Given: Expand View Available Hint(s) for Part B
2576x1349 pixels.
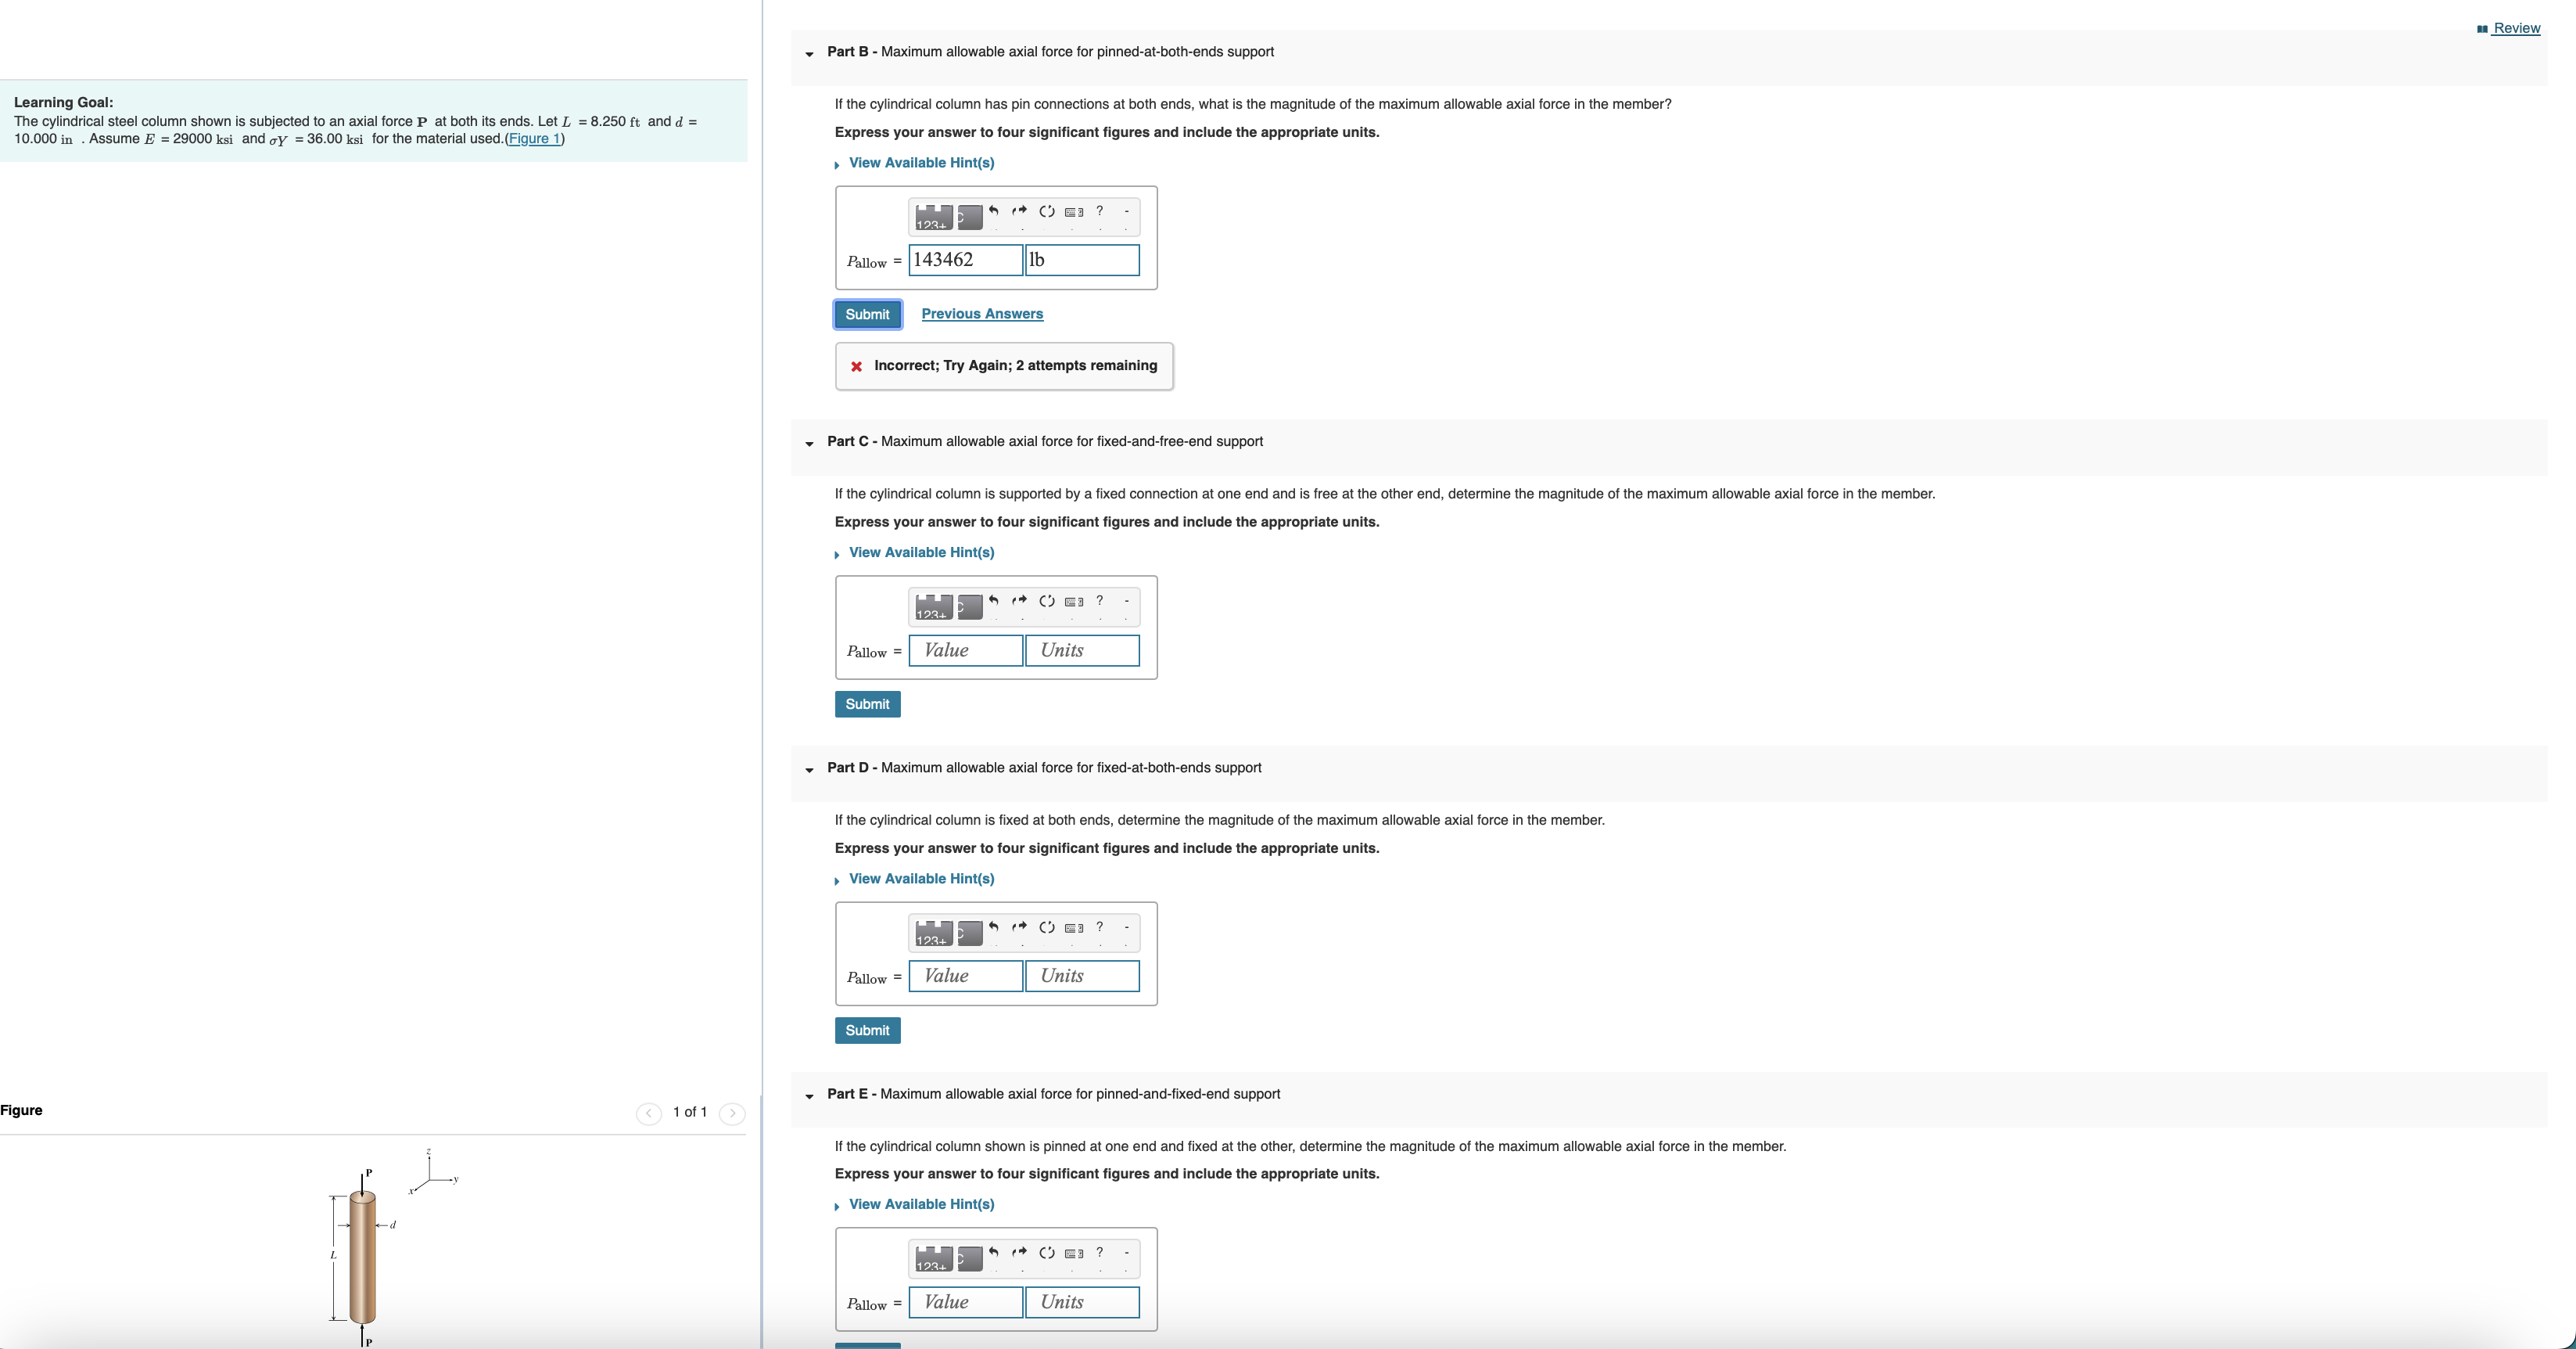Looking at the screenshot, I should pyautogui.click(x=920, y=163).
